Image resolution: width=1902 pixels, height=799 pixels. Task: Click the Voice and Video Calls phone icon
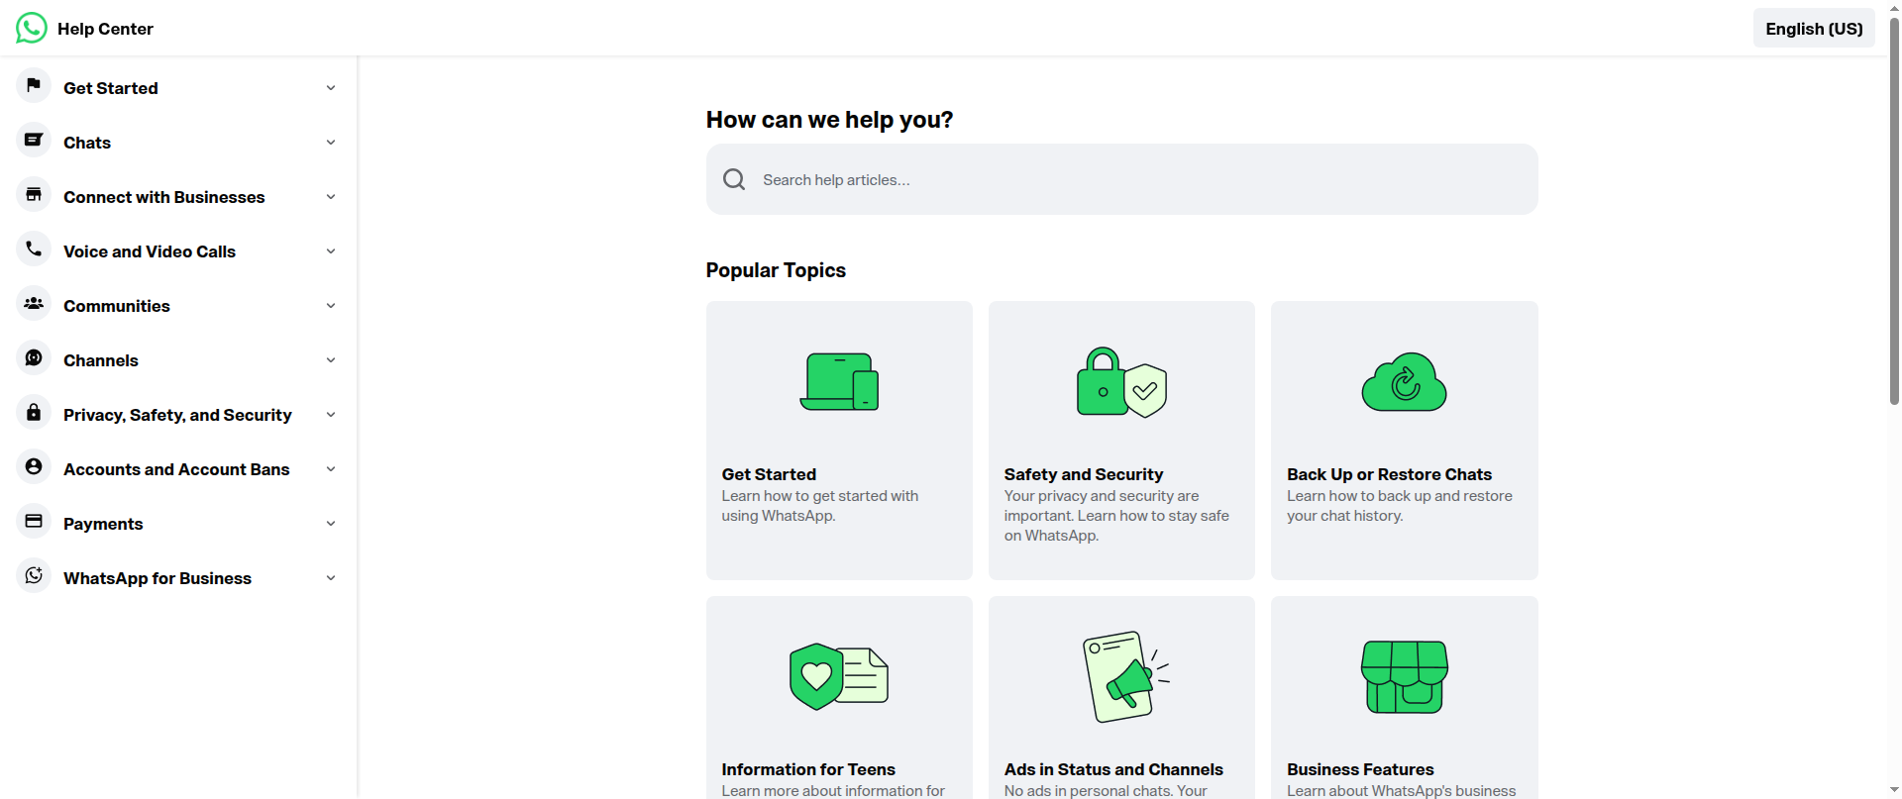pos(34,250)
